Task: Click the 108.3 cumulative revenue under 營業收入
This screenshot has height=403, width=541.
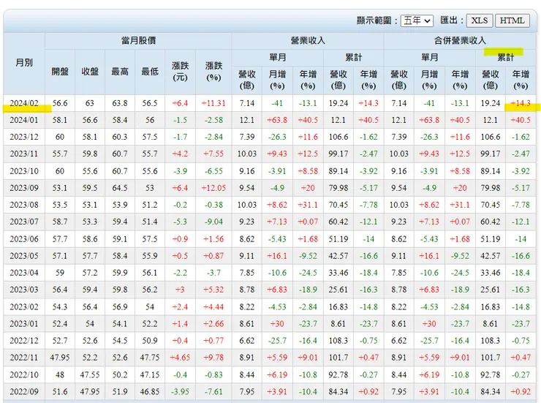Action: point(338,341)
